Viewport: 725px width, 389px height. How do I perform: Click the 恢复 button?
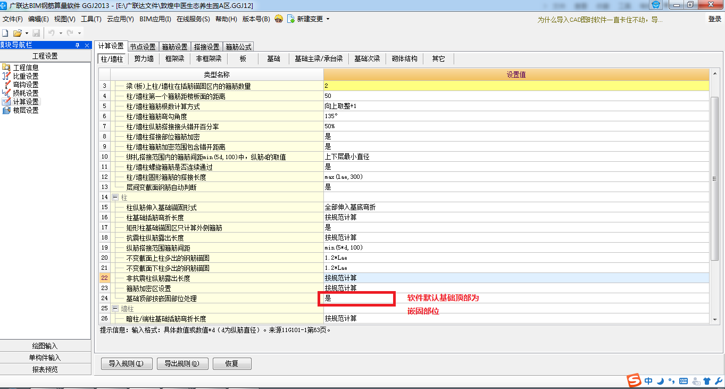232,364
